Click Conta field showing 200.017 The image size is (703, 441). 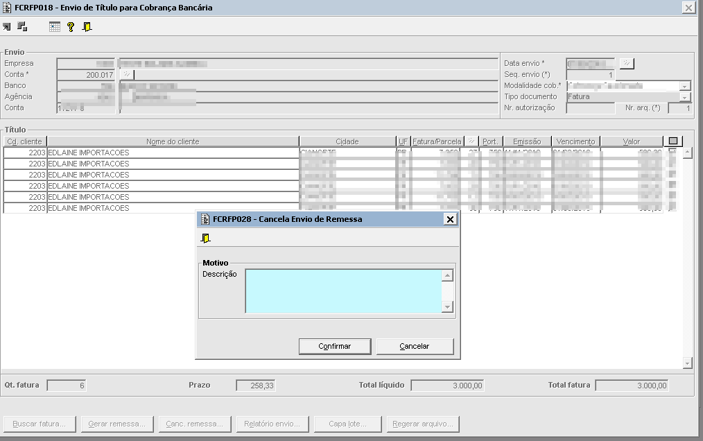coord(86,75)
